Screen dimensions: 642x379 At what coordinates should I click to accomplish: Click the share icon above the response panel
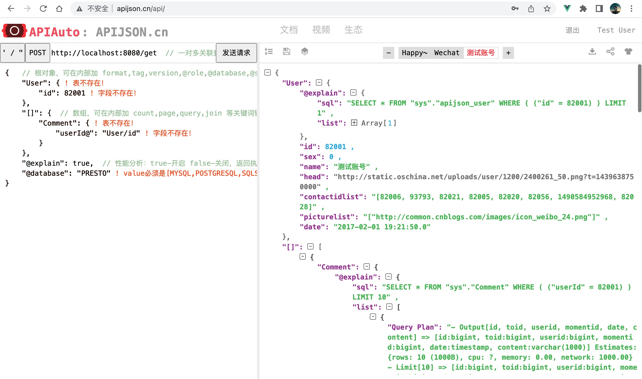click(x=611, y=52)
